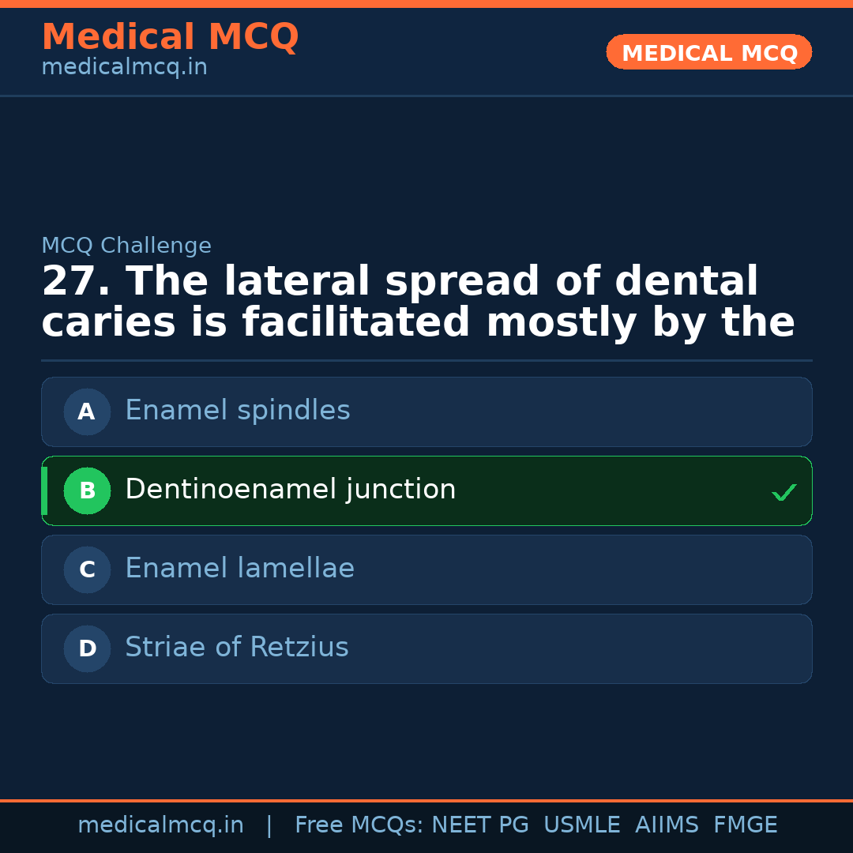Click the Medical MCQ orange title

(x=170, y=37)
